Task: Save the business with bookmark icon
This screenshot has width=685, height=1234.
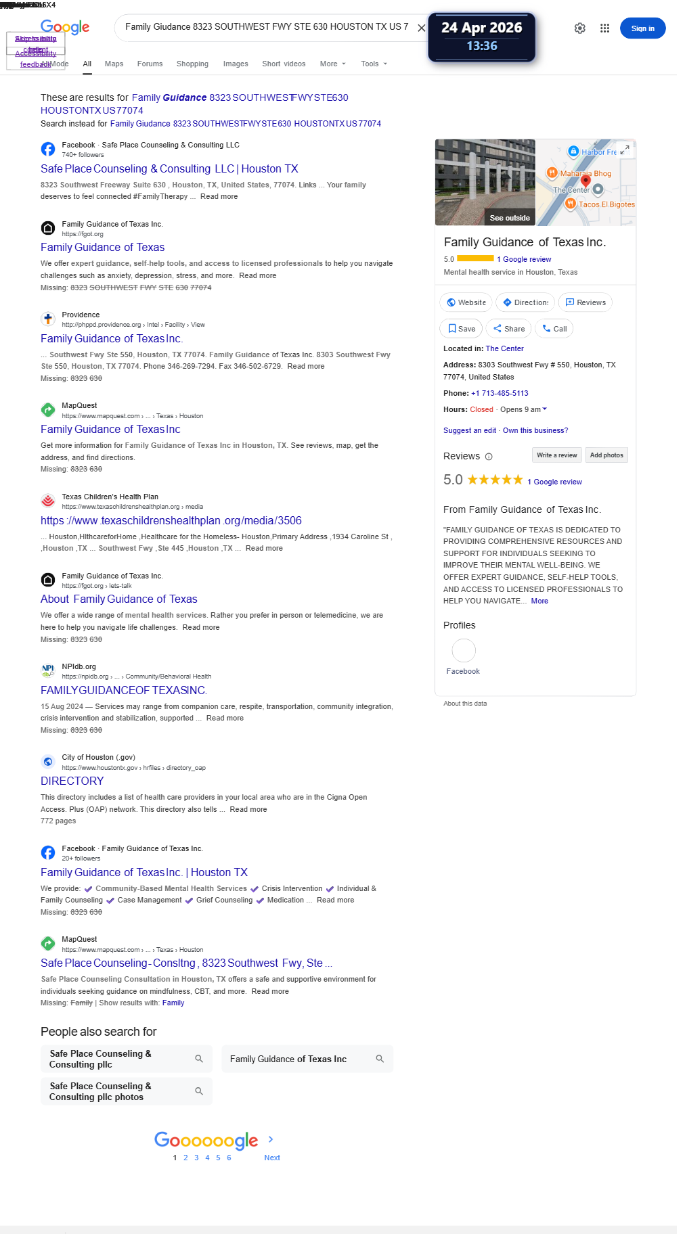Action: [x=461, y=329]
